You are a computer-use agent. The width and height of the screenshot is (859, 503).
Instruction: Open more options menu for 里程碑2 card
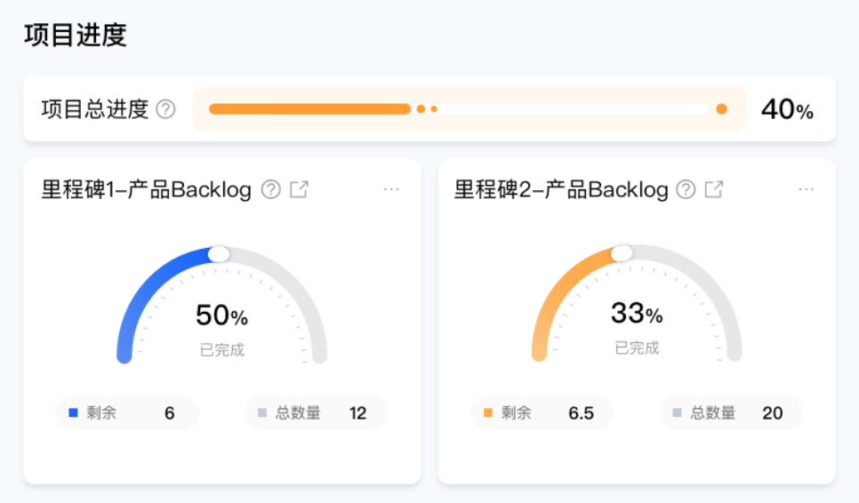click(x=807, y=189)
